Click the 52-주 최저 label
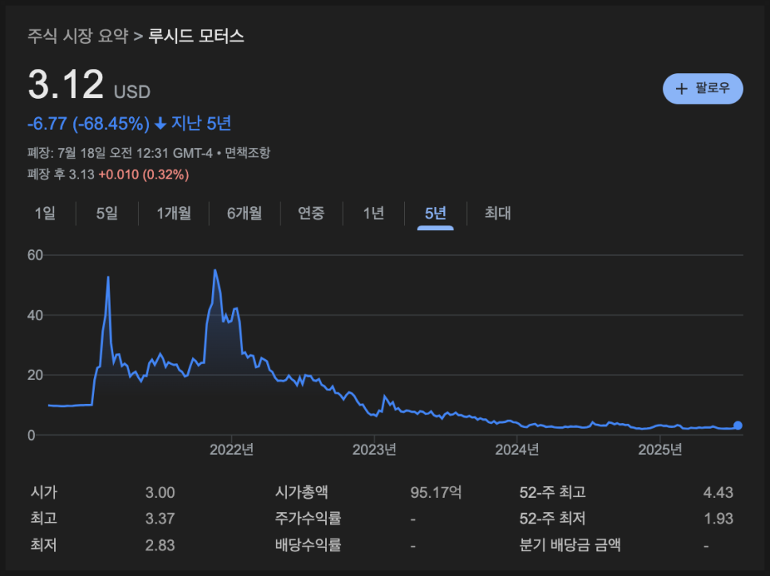770x576 pixels. click(x=552, y=518)
